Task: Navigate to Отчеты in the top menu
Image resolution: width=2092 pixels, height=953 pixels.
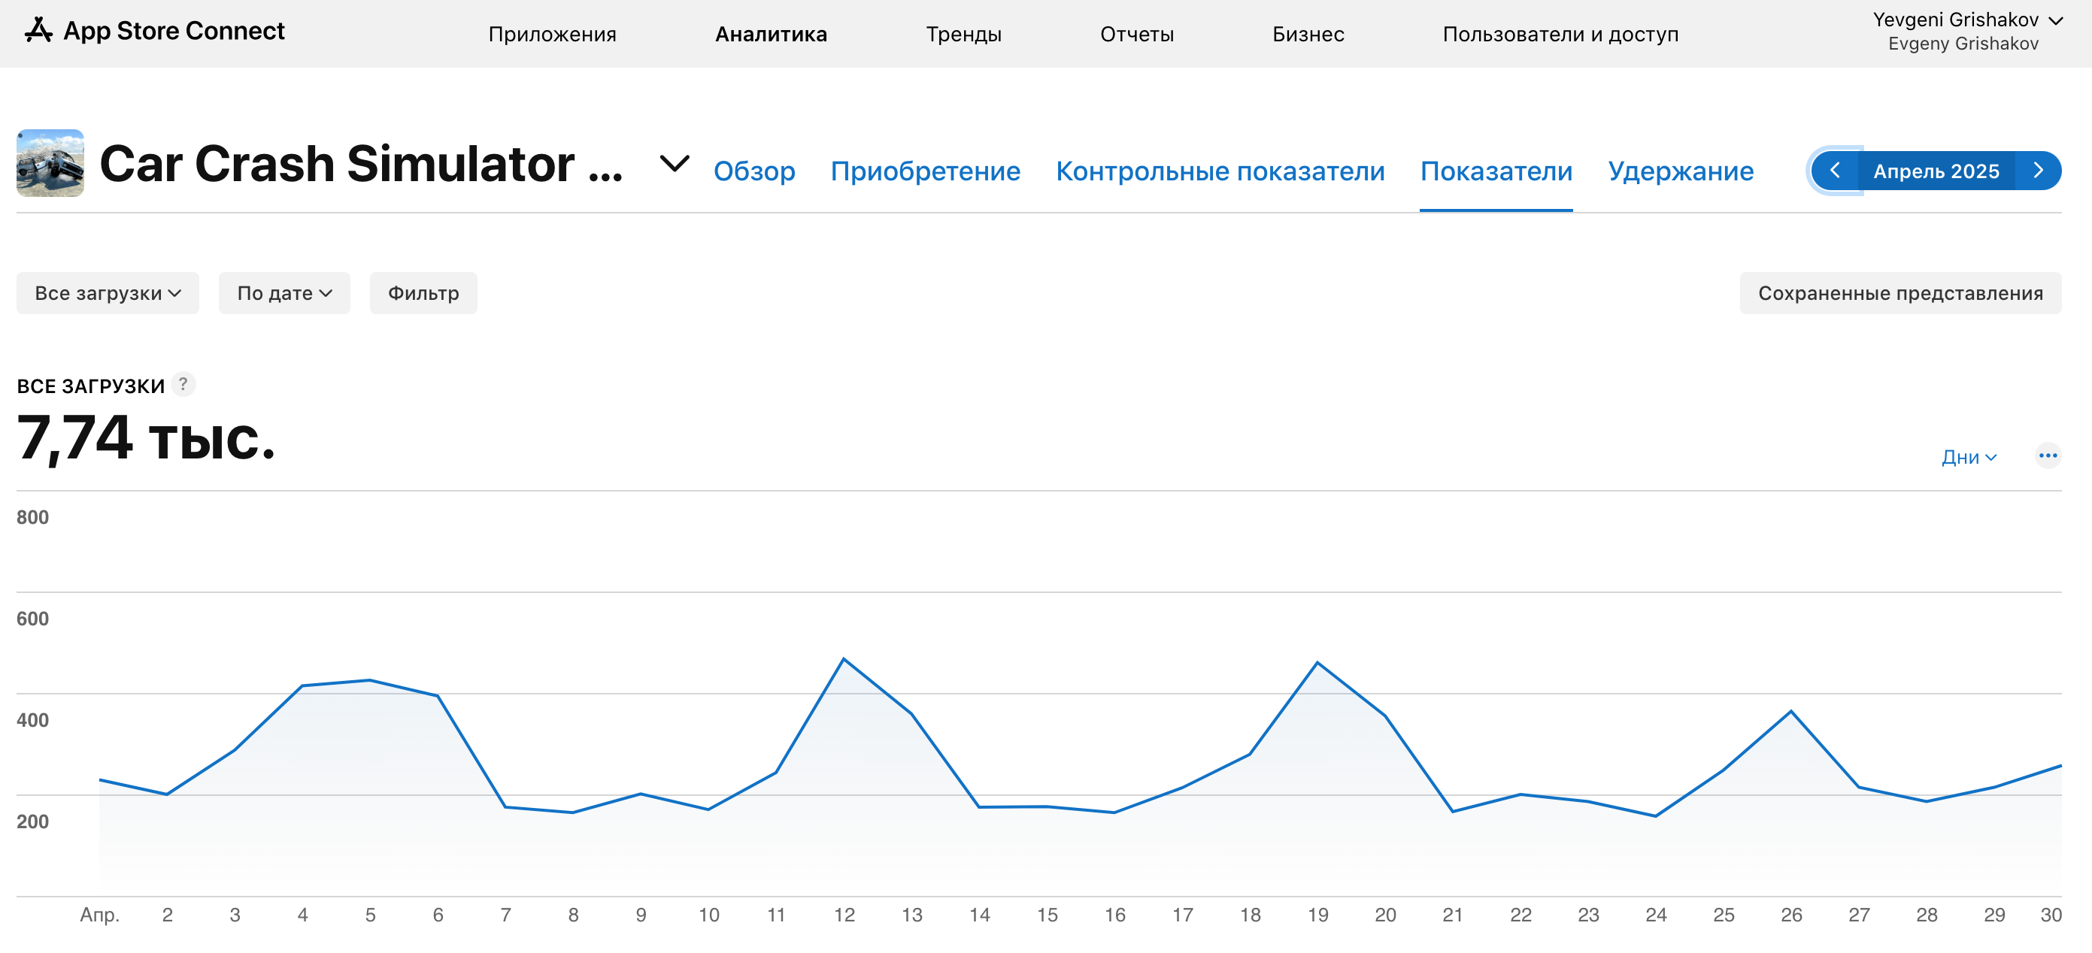Action: coord(1136,34)
